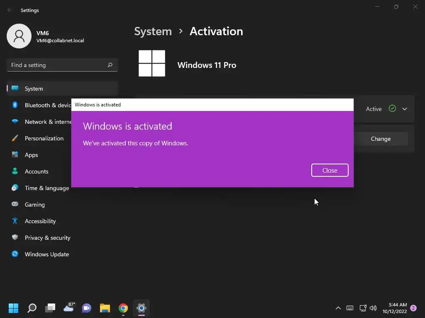Click the Windows Update refresh icon
425x318 pixels.
coord(15,254)
